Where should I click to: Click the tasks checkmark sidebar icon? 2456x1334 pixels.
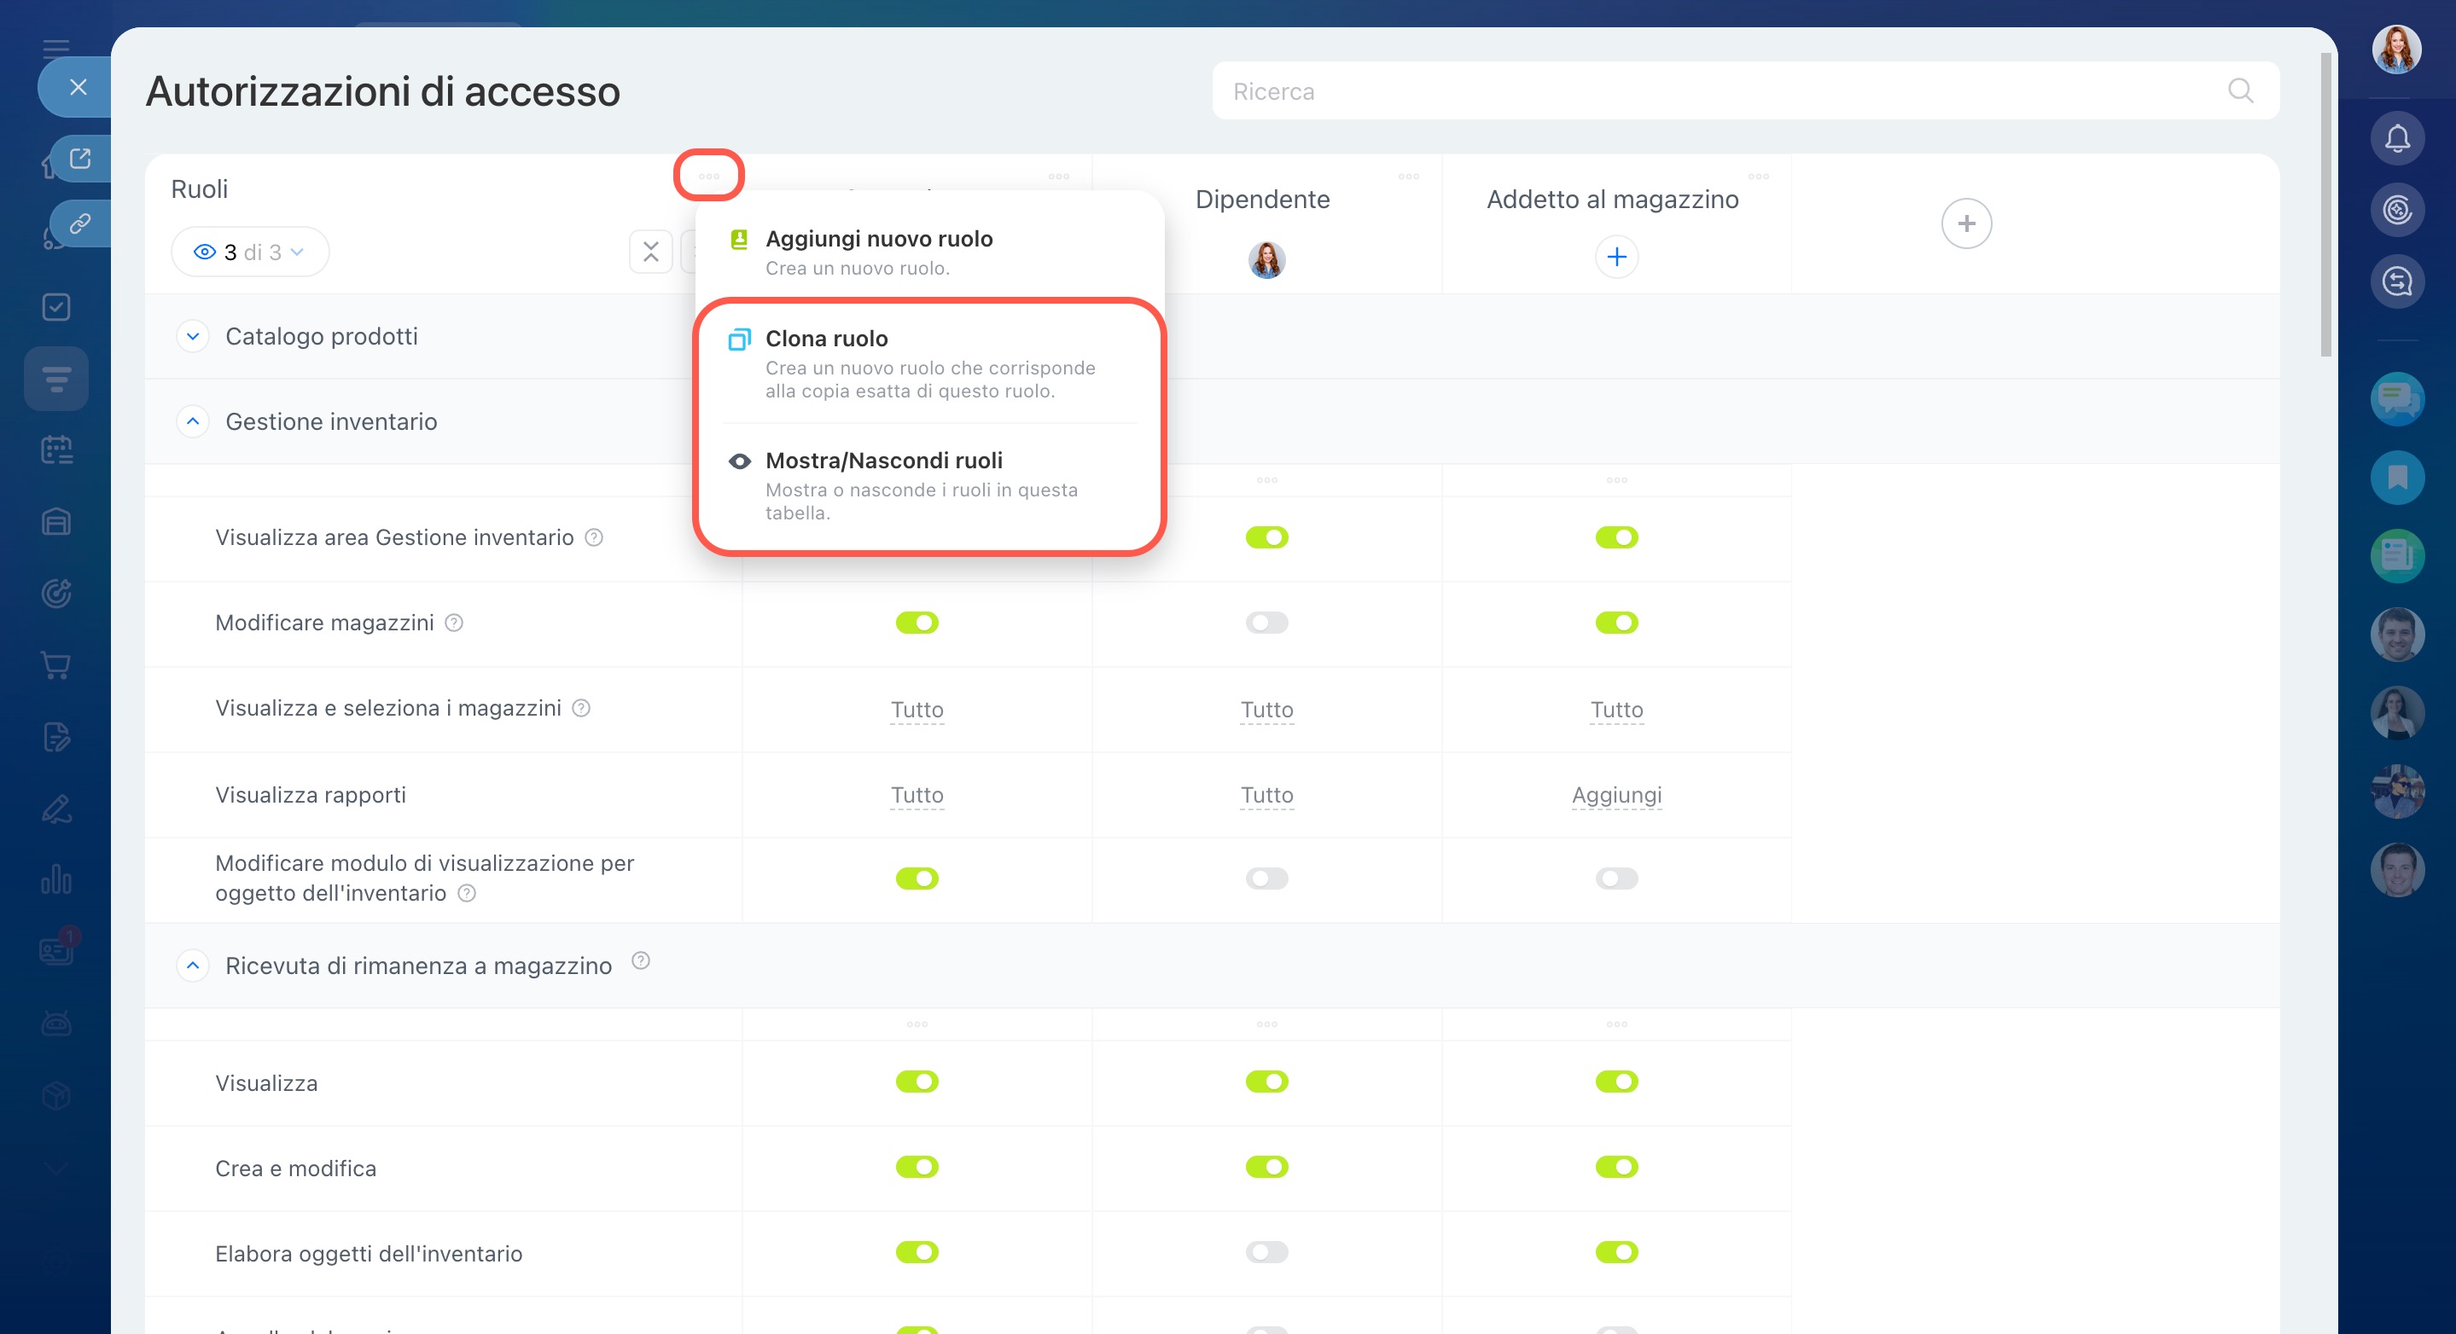(56, 307)
